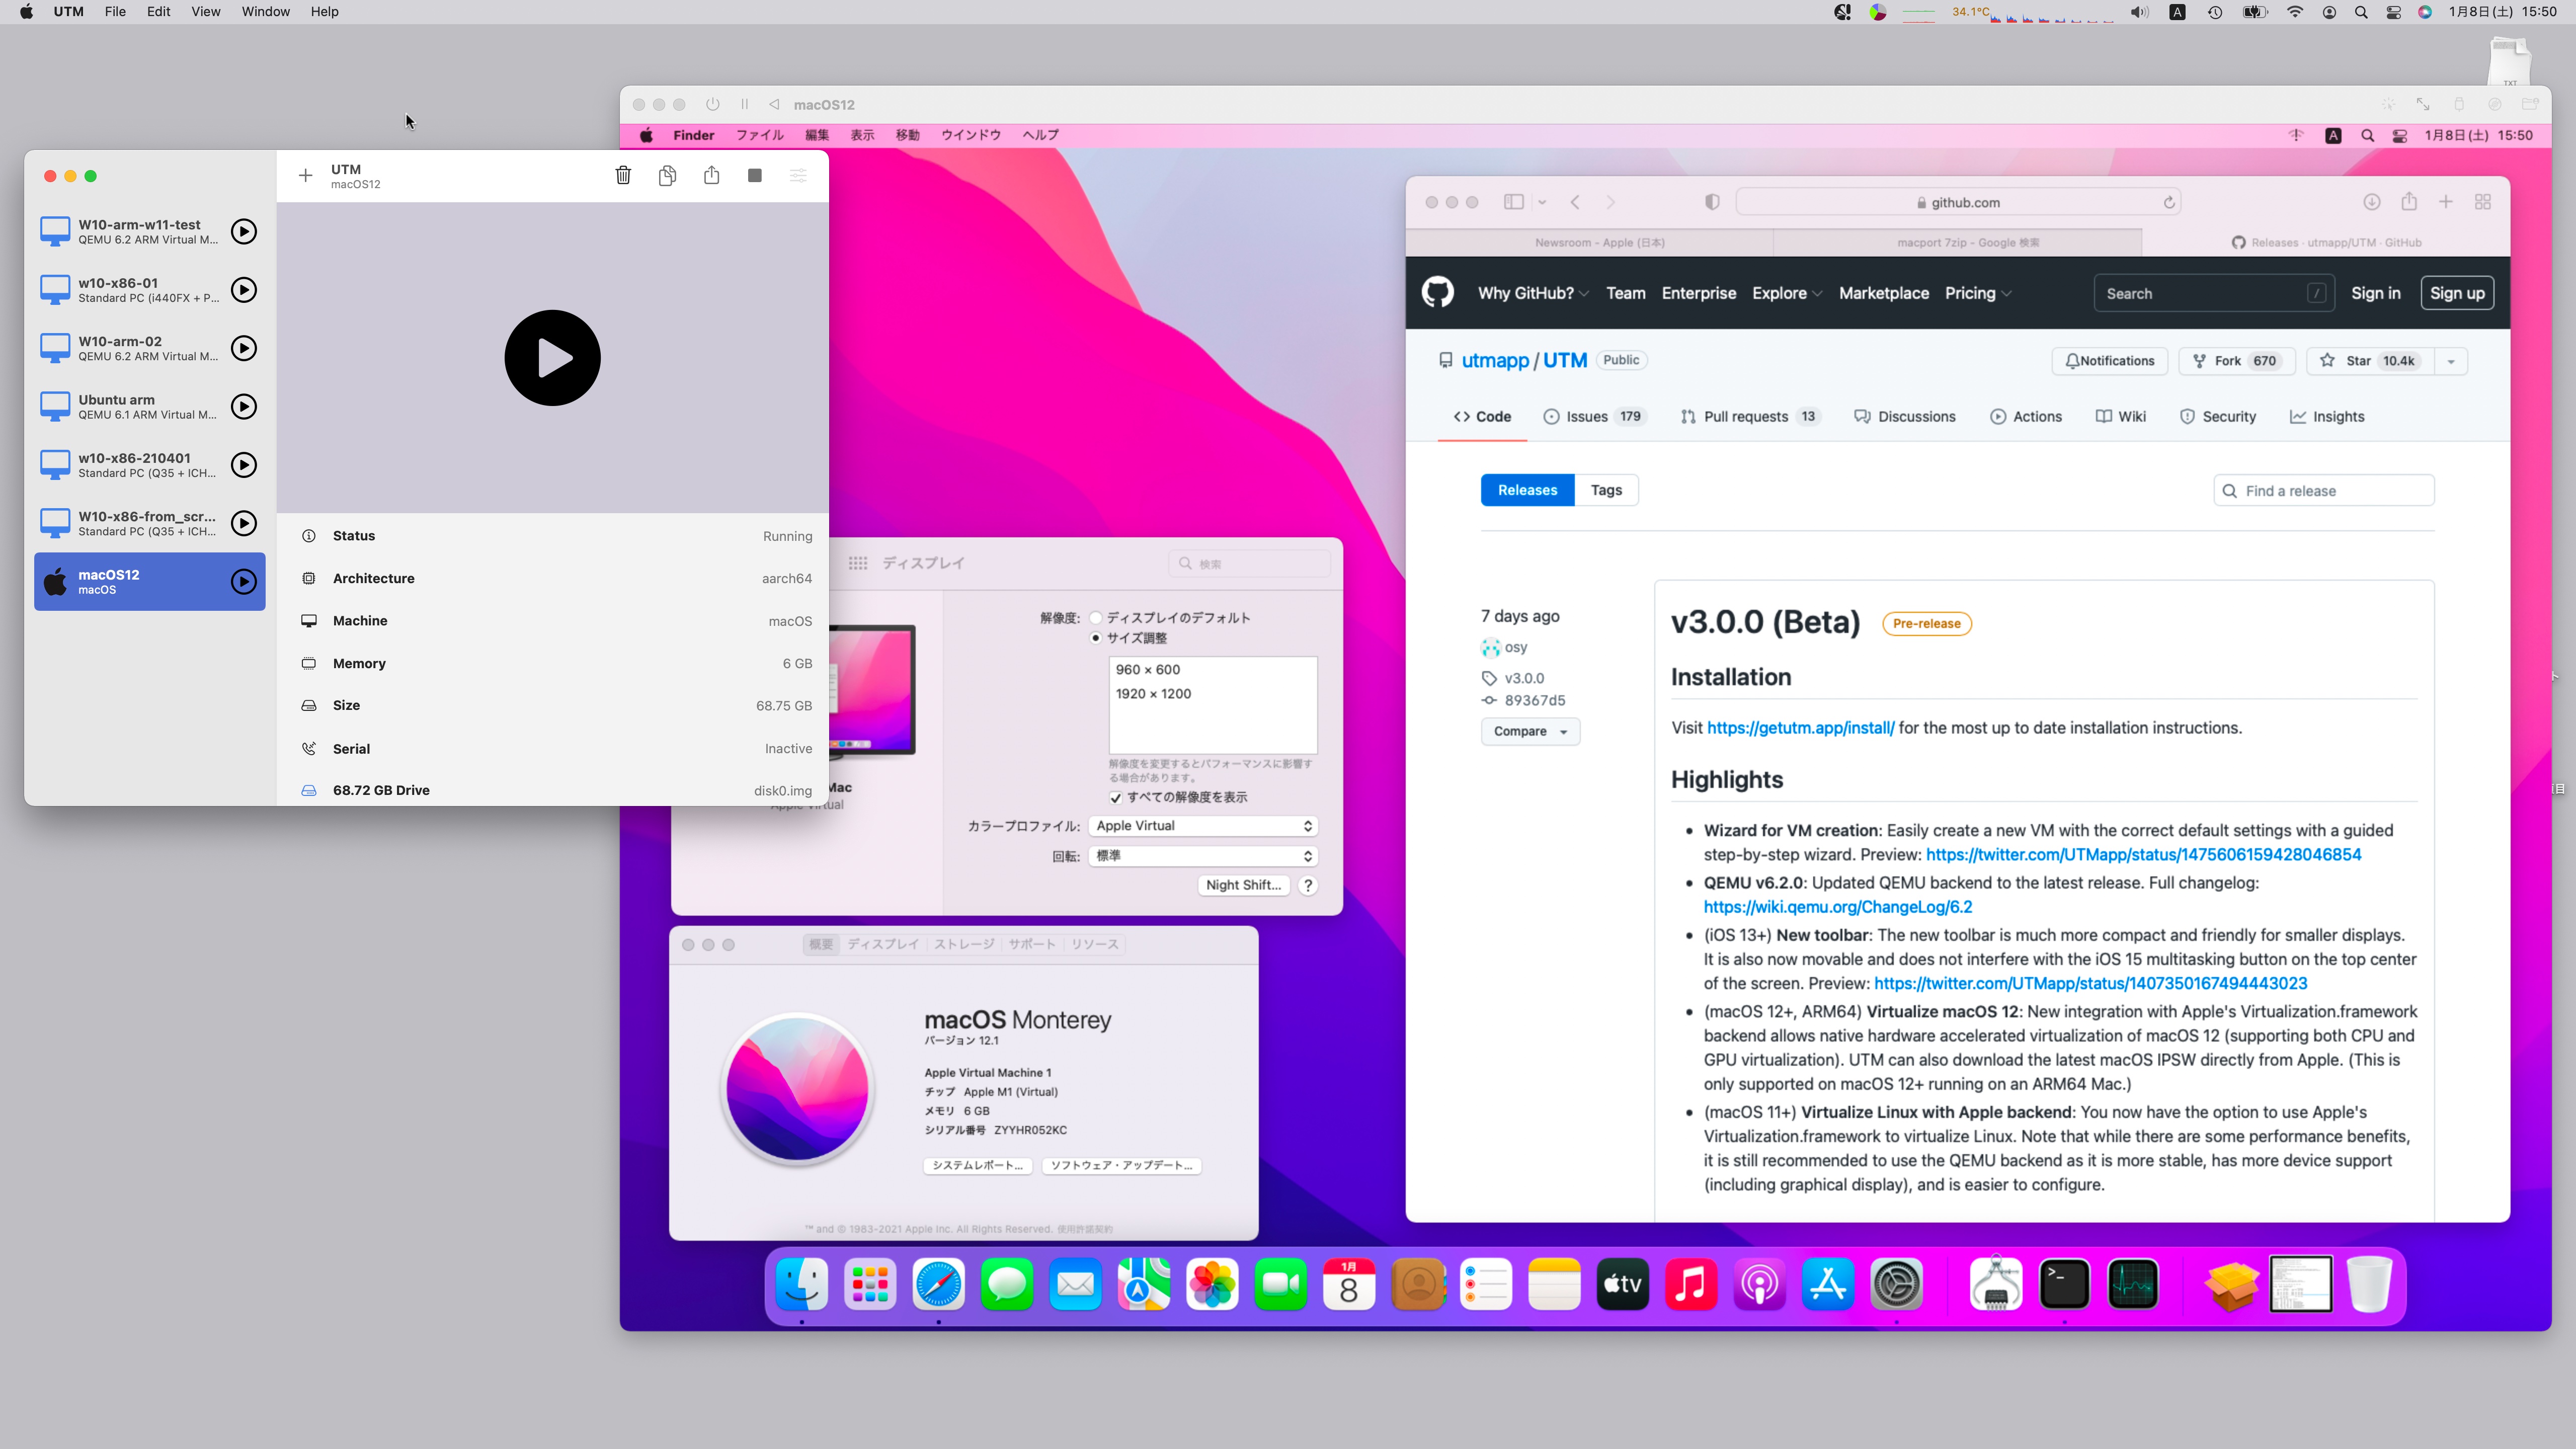Open getutm.app/install link

[1800, 728]
